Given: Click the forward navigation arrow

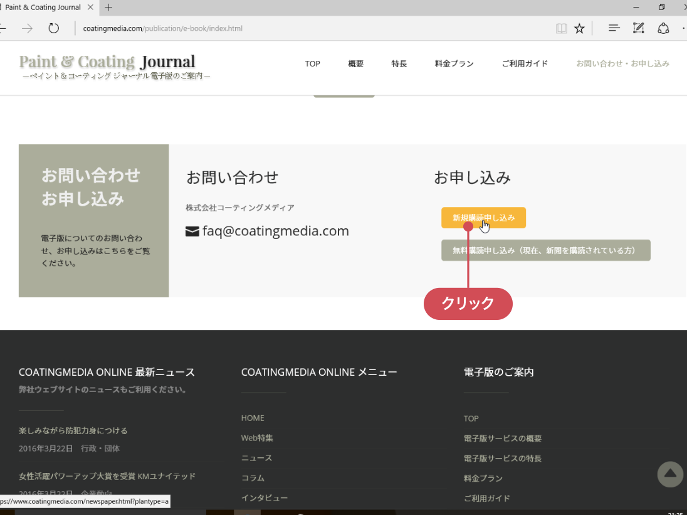Looking at the screenshot, I should pos(27,28).
